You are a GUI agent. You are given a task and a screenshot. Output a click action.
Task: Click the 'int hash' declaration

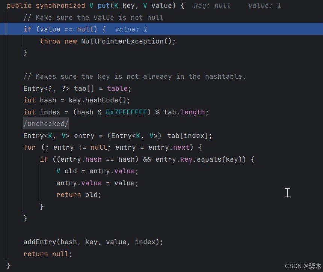[x=40, y=100]
